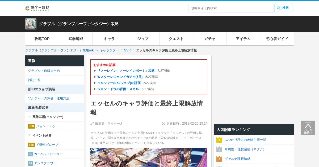This screenshot has height=167, width=319.
Task: Collapse the 英雄武器(ソルジャー) section
Action: click(x=54, y=117)
